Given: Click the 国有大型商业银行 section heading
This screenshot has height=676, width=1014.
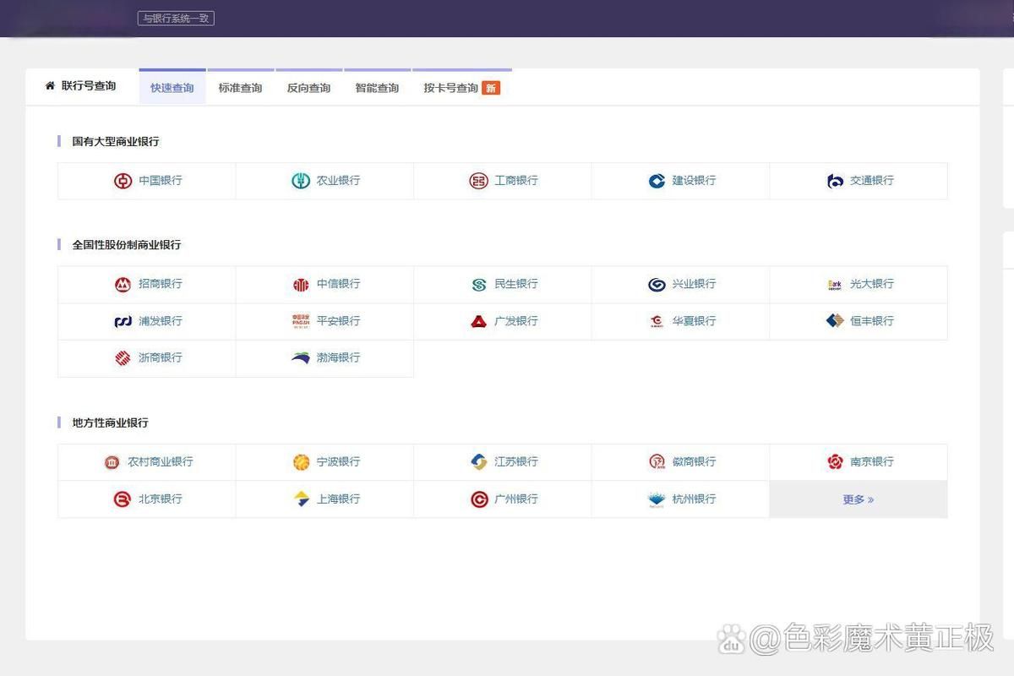Looking at the screenshot, I should click(x=116, y=142).
